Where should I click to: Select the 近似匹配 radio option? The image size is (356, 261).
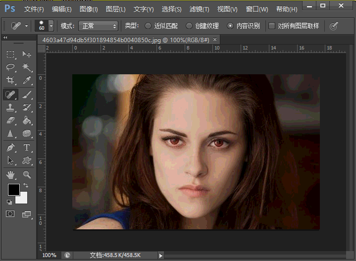coord(148,26)
